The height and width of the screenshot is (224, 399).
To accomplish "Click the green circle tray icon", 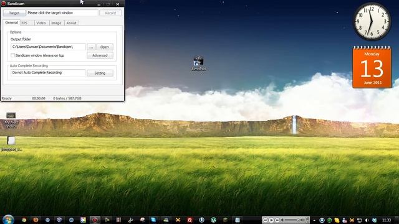I will pyautogui.click(x=329, y=220).
